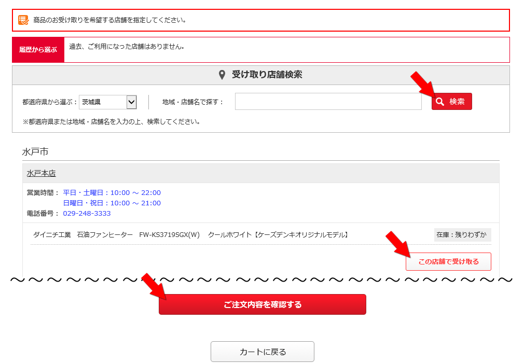
Task: Open the 茨城県 prefecture dropdown
Action: coord(108,102)
